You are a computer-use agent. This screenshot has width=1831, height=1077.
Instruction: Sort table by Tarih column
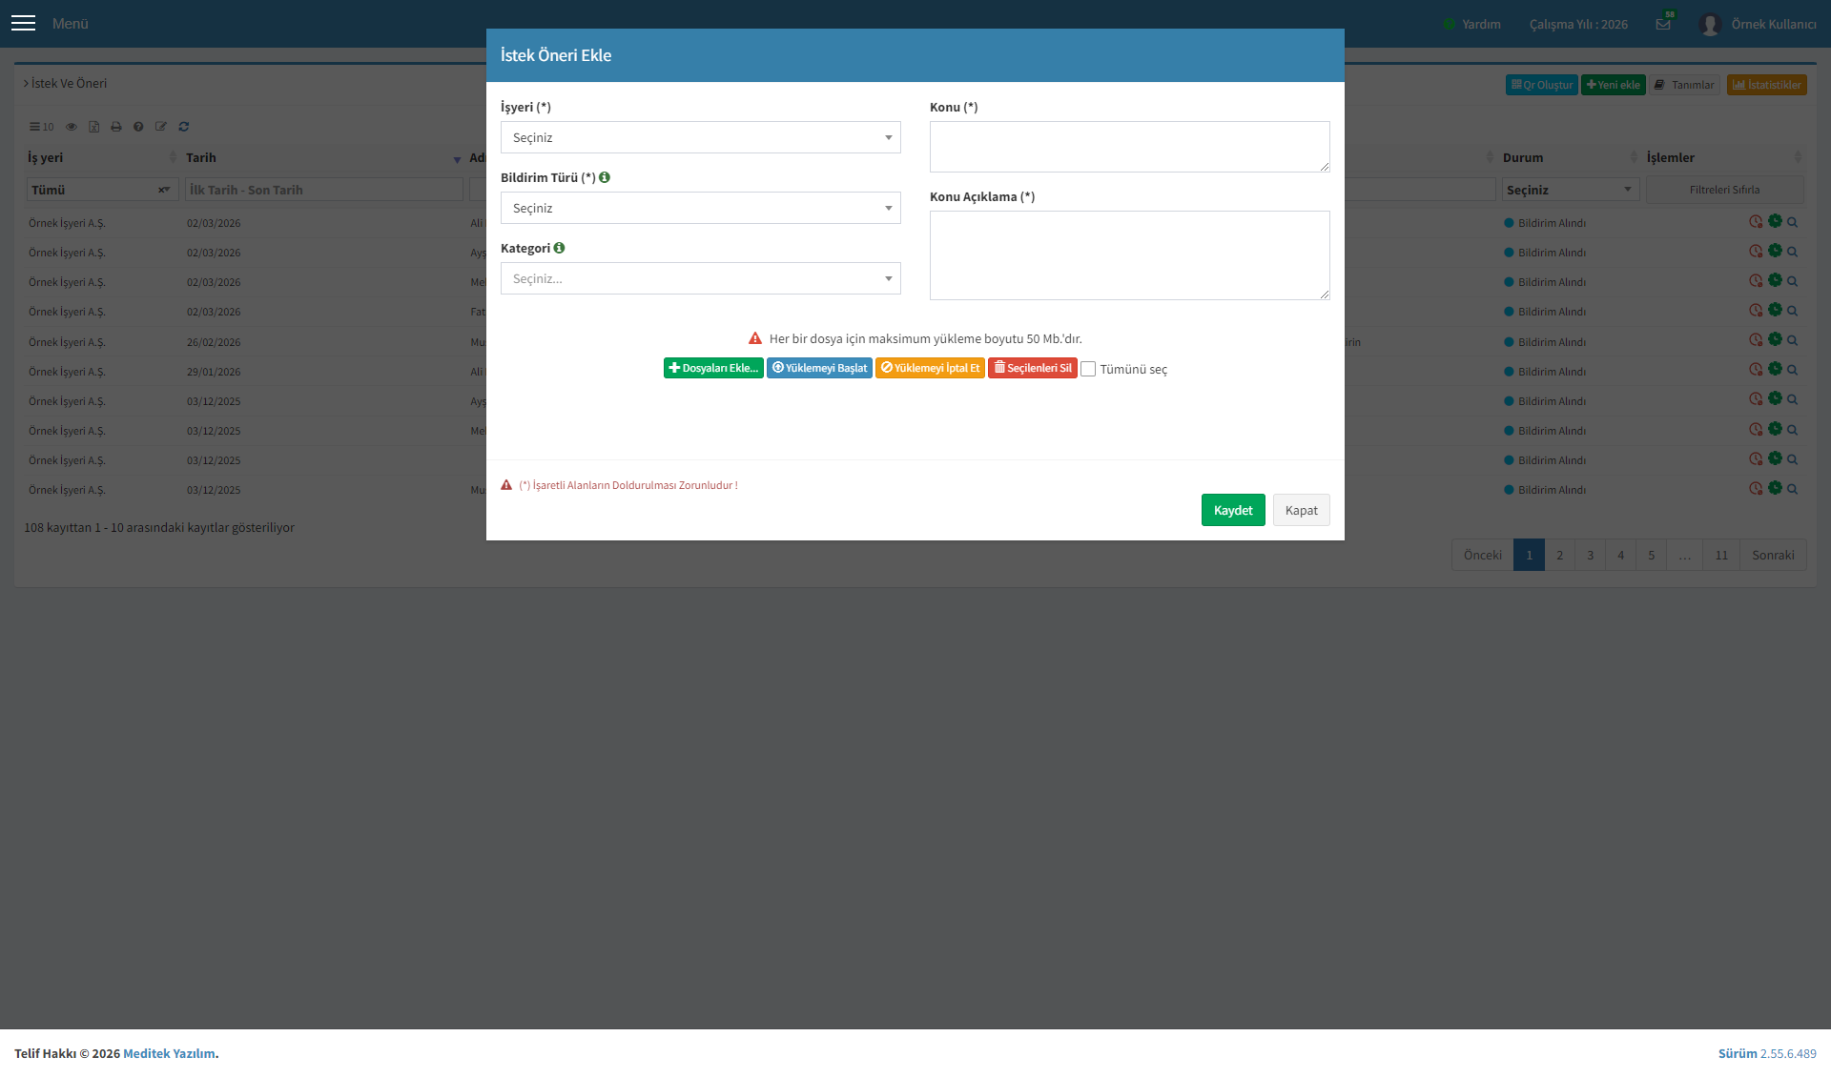point(323,157)
